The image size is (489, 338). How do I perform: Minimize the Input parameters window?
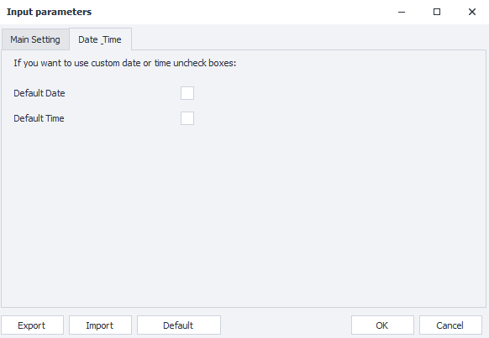point(402,12)
